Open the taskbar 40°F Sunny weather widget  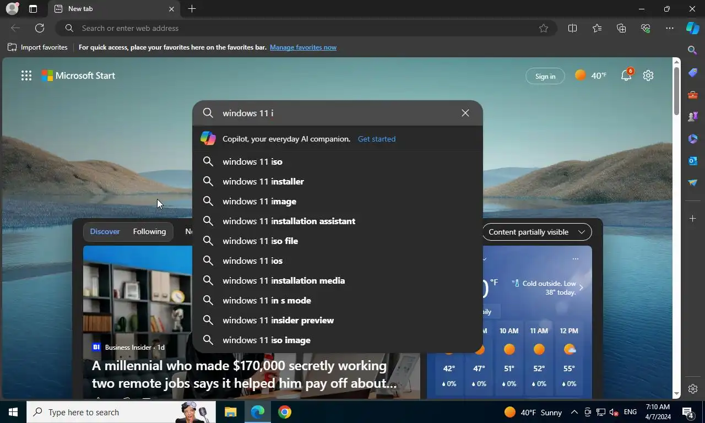click(x=533, y=412)
